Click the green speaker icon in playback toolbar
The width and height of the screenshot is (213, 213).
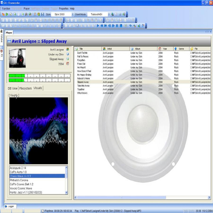point(139,26)
